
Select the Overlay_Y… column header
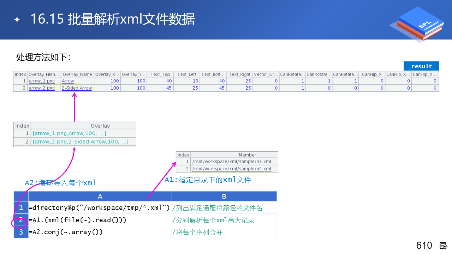[x=133, y=74]
